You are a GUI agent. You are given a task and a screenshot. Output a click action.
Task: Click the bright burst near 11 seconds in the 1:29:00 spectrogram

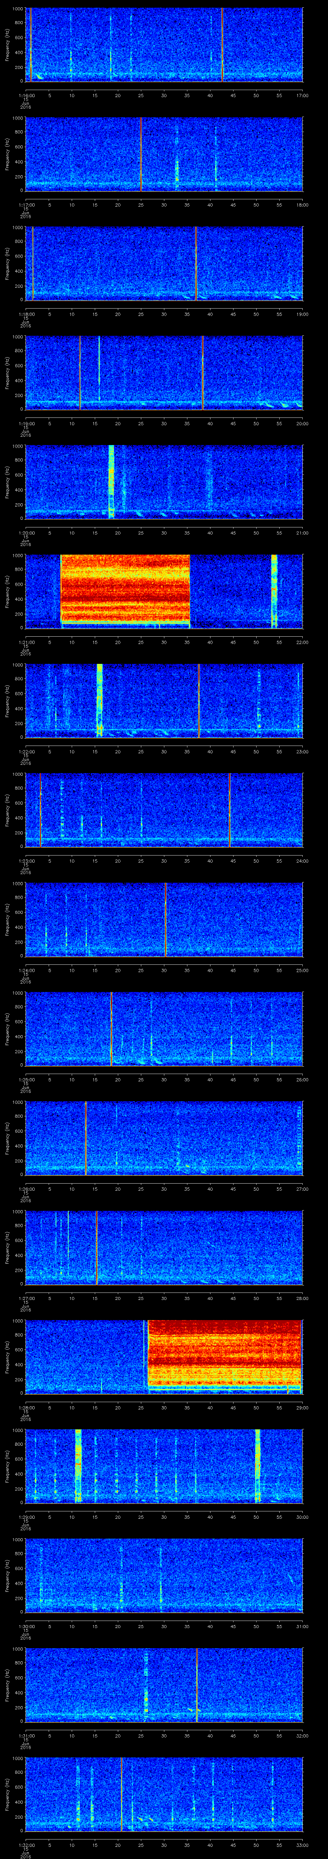78,1467
